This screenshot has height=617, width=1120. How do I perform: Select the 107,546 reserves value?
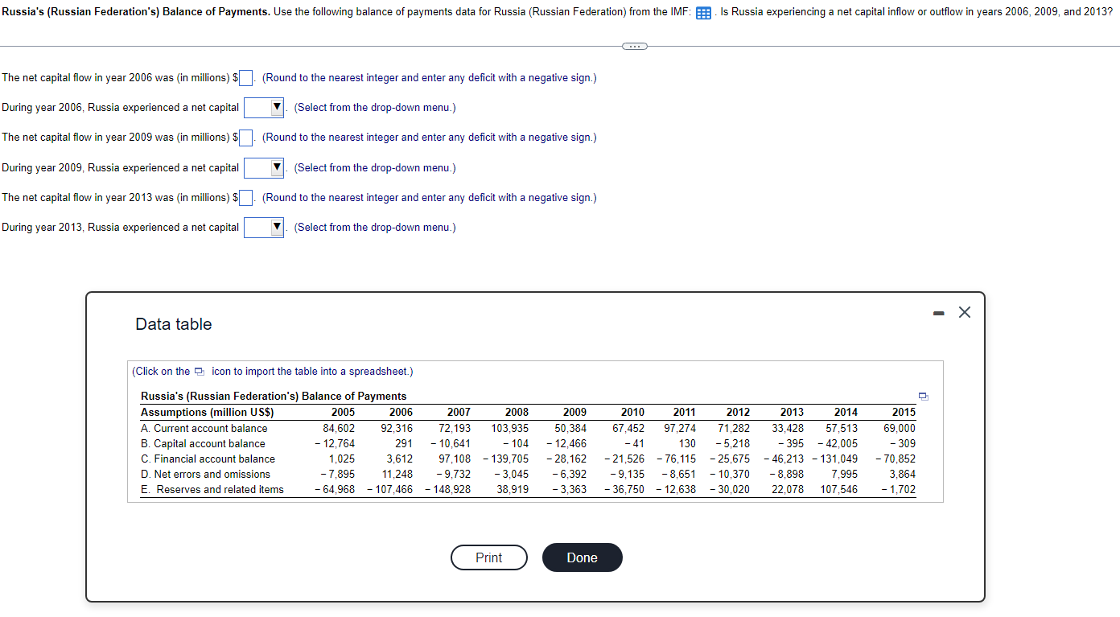coord(839,489)
